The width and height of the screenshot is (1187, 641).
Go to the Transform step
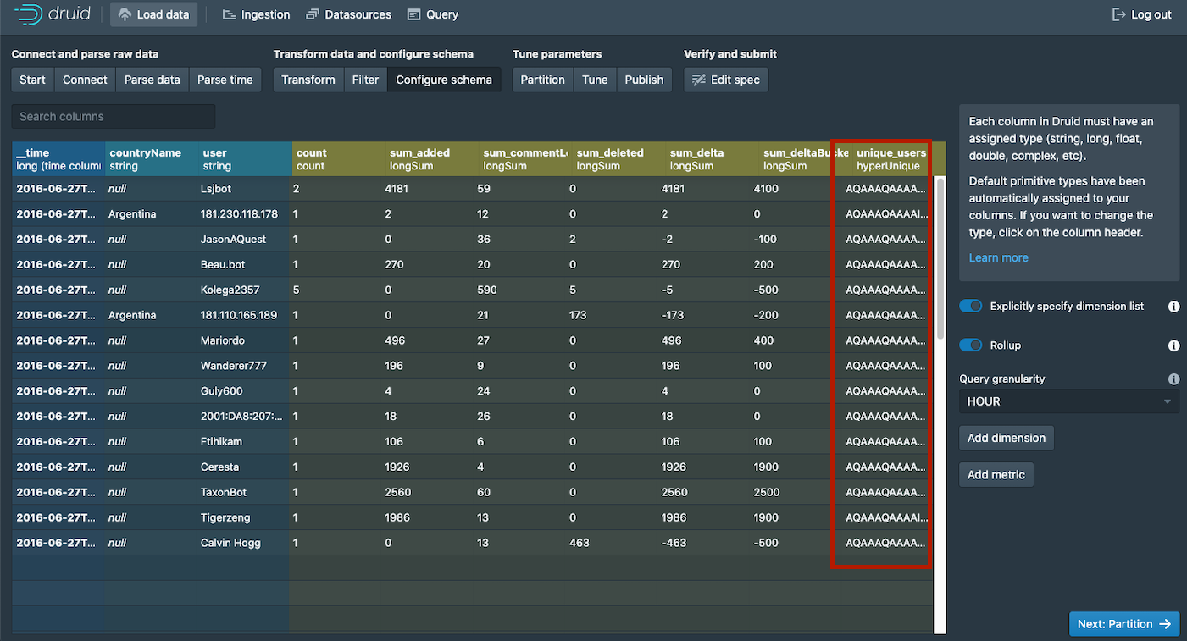pyautogui.click(x=308, y=80)
